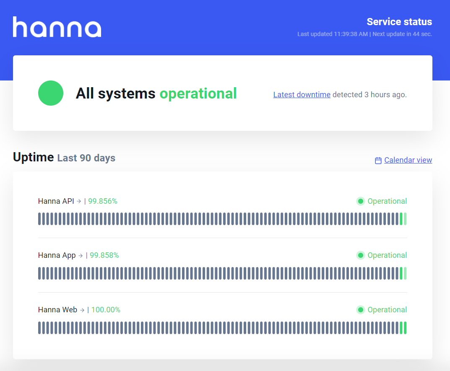Click the All systems operational headline

coord(156,93)
